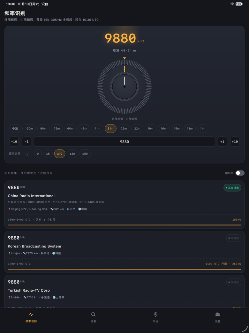Decrease frequency with the −10 button
This screenshot has height=333, width=249.
tap(14, 142)
